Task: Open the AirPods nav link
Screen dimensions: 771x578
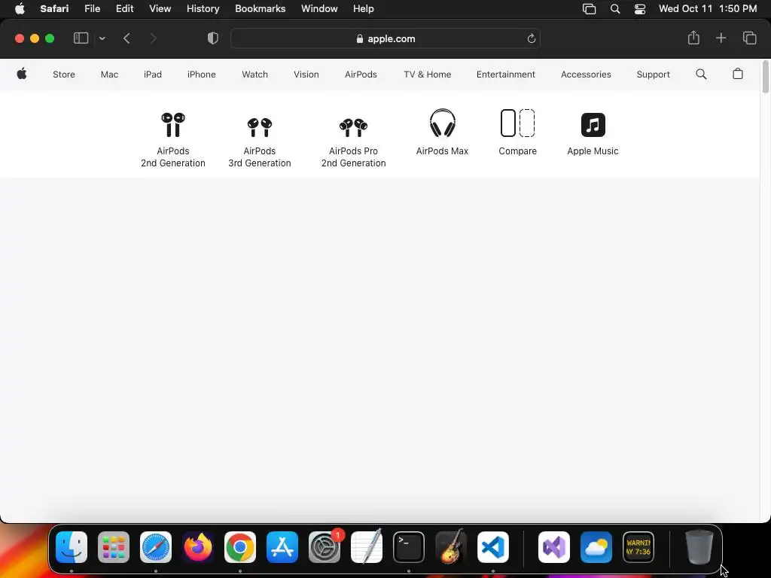Action: click(361, 75)
